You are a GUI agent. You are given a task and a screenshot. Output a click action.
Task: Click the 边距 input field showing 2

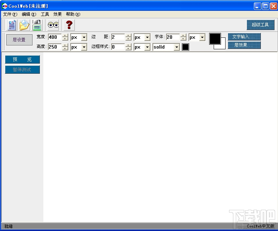(x=118, y=37)
